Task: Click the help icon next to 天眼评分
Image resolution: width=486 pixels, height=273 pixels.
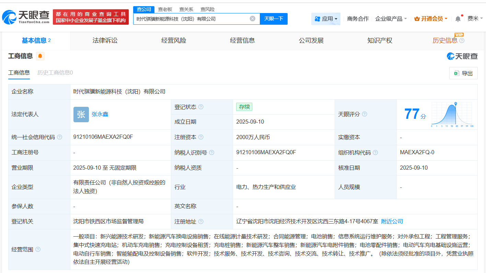Action: click(365, 114)
